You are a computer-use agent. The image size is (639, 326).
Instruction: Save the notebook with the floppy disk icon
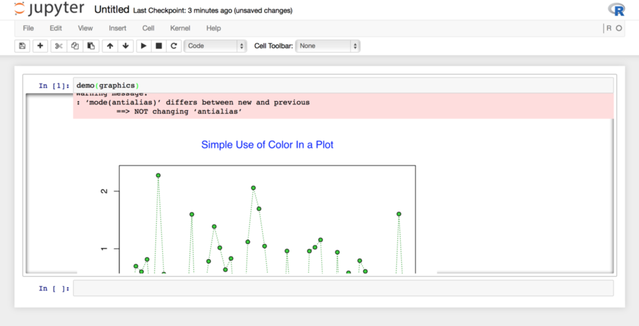pos(22,46)
